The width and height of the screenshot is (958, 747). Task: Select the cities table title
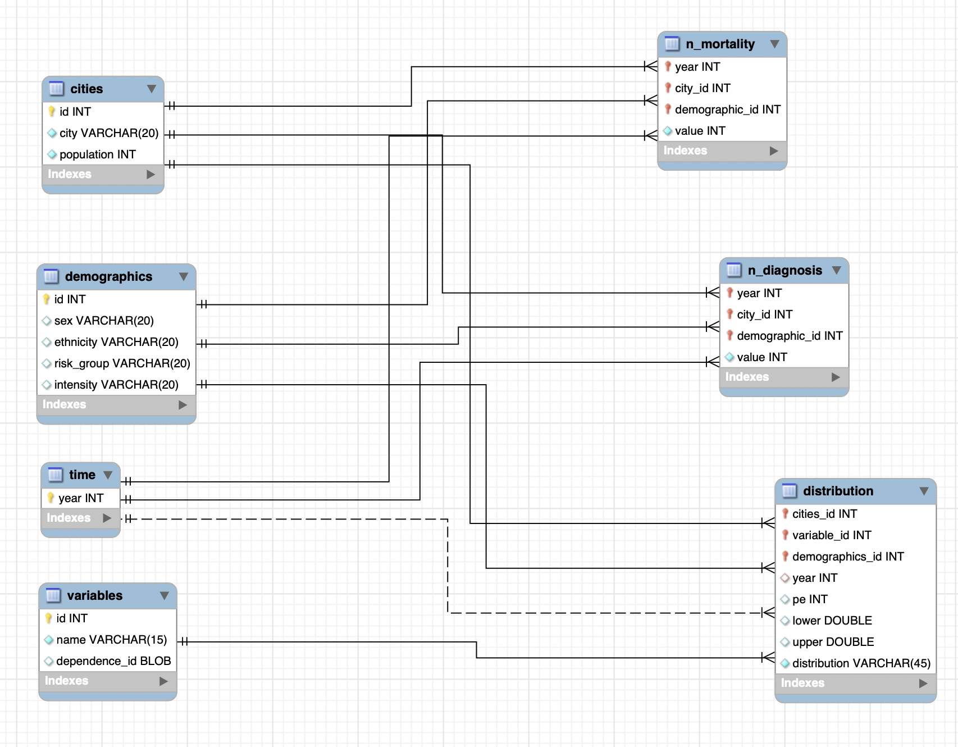86,89
